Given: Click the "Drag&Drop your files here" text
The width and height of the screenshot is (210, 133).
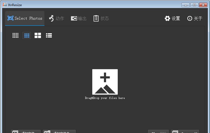Looking at the screenshot, I should tap(105, 98).
